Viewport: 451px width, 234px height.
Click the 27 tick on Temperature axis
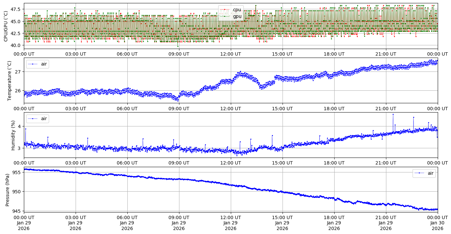pos(18,71)
